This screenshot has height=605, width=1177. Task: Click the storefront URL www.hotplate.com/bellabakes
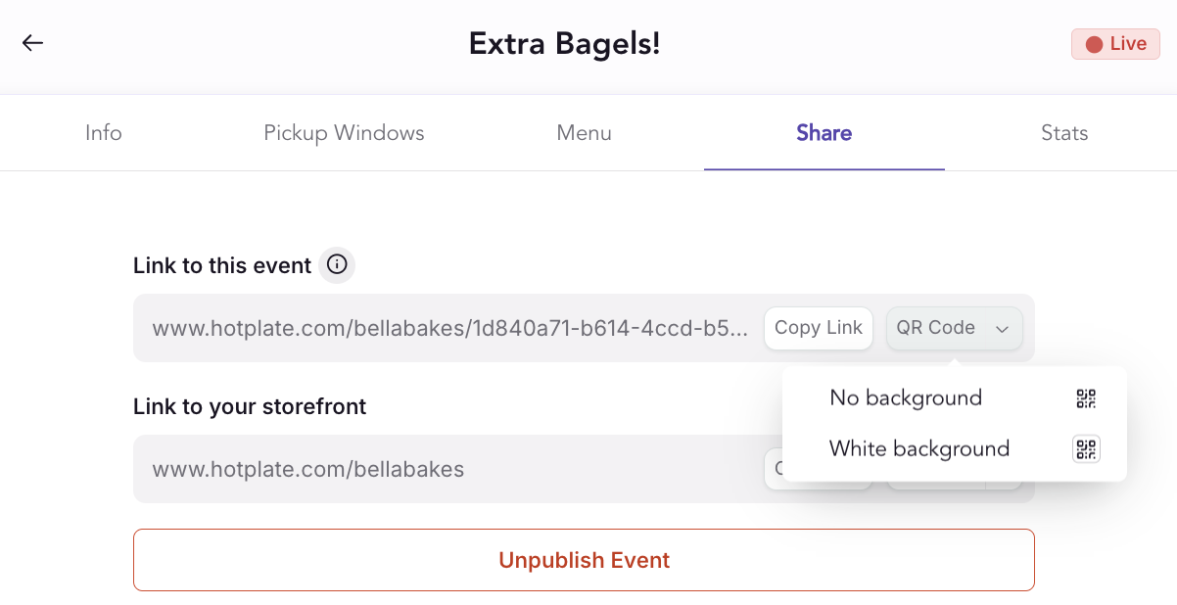point(307,470)
